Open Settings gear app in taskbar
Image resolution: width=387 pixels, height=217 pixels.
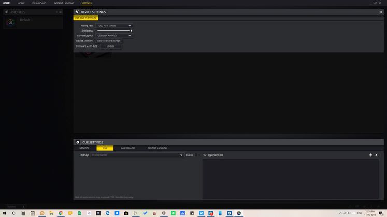pyautogui.click(x=164, y=213)
